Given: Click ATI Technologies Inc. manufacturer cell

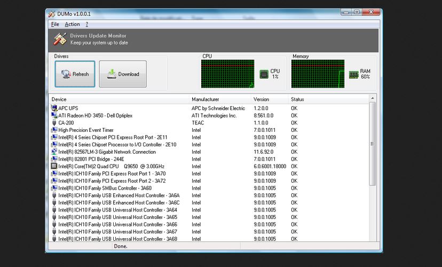Looking at the screenshot, I should [x=214, y=115].
